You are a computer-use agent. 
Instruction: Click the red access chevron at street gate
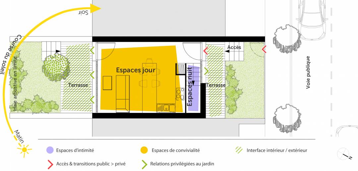coord(264,50)
